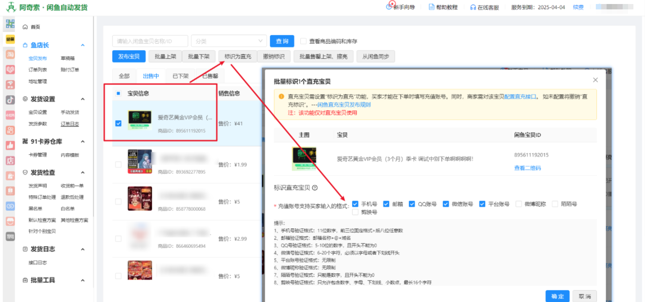Image resolution: width=645 pixels, height=302 pixels.
Task: Click the 续费 renewal link
Action: (x=578, y=7)
